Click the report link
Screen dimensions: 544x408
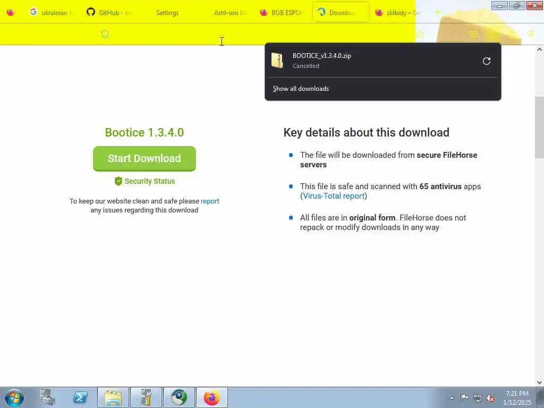[x=210, y=201]
